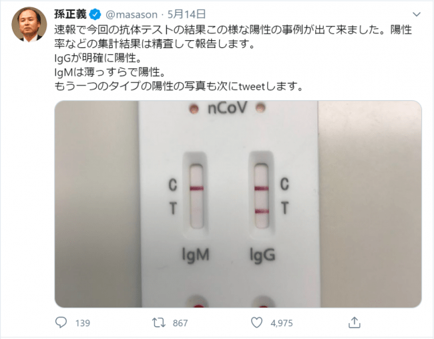Like the tweet with the heart icon

[x=256, y=323]
